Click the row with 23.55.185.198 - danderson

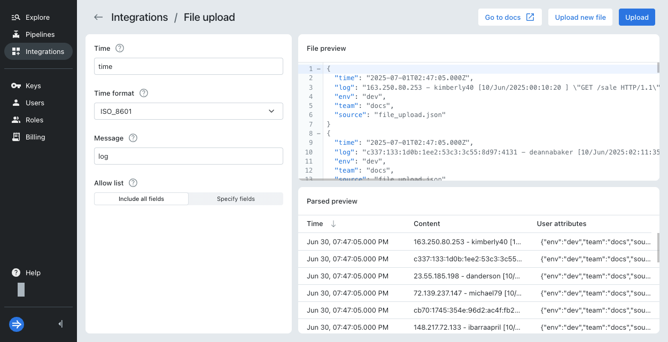475,276
